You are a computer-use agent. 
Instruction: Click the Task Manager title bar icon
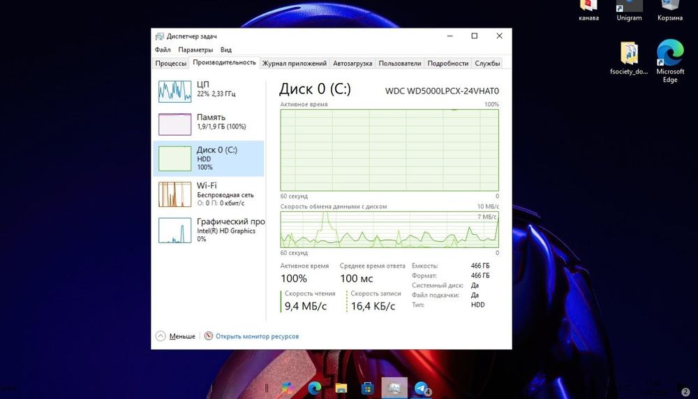point(159,36)
